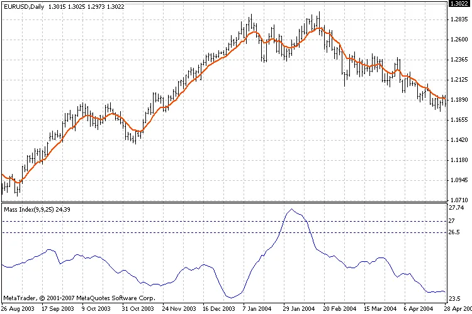
Task: Click the 1.2835 price axis label
Action: (x=459, y=19)
